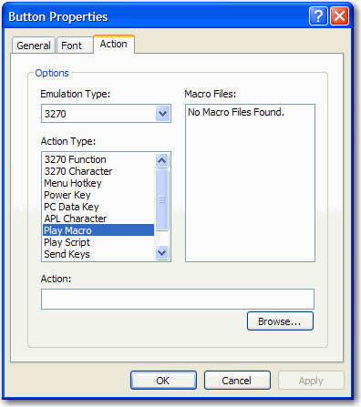
Task: Confirm with the OK button
Action: [163, 381]
